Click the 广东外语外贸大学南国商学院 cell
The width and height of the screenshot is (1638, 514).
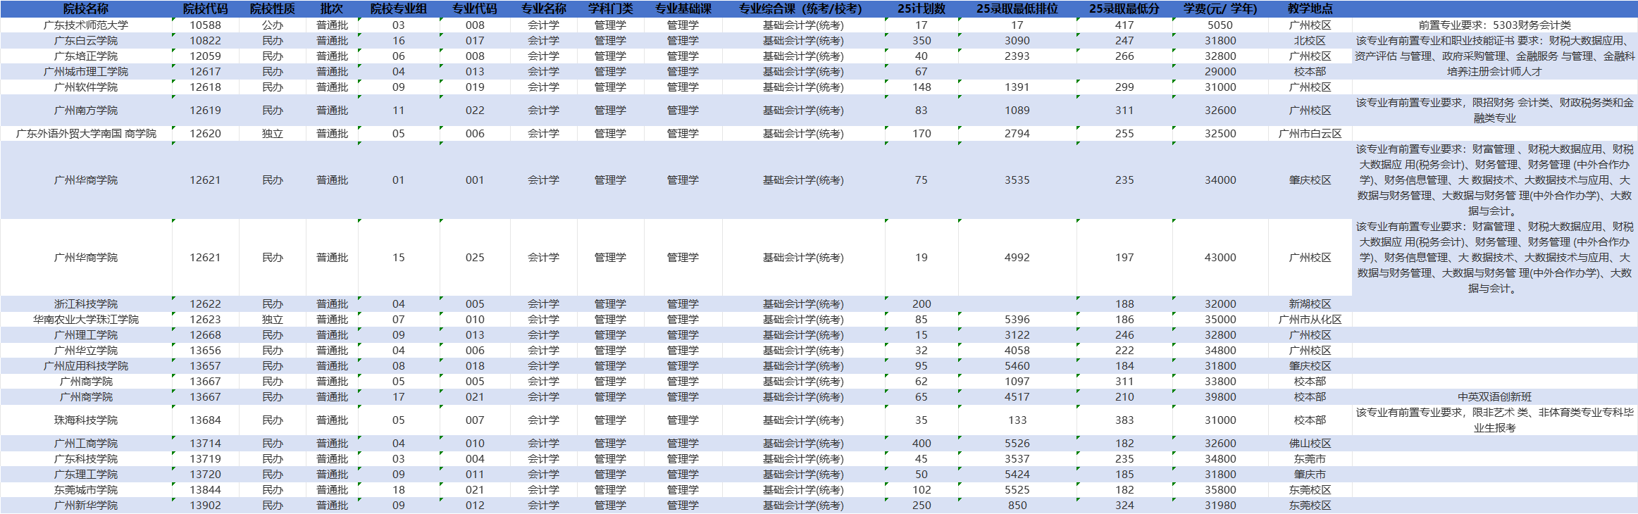(x=86, y=133)
